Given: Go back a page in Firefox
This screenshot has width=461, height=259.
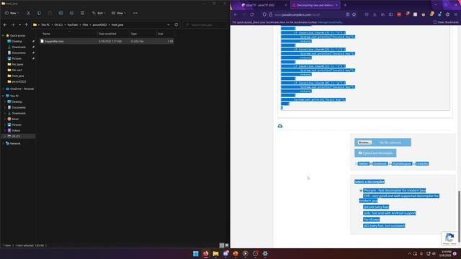Looking at the screenshot, I should 236,14.
